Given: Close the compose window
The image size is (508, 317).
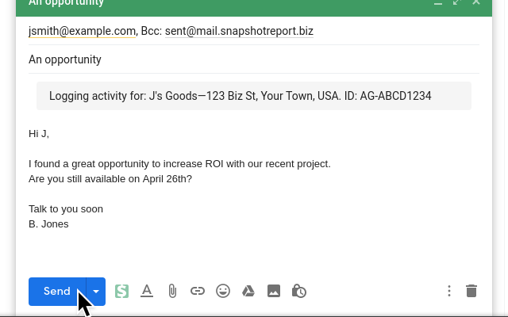Looking at the screenshot, I should (476, 2).
